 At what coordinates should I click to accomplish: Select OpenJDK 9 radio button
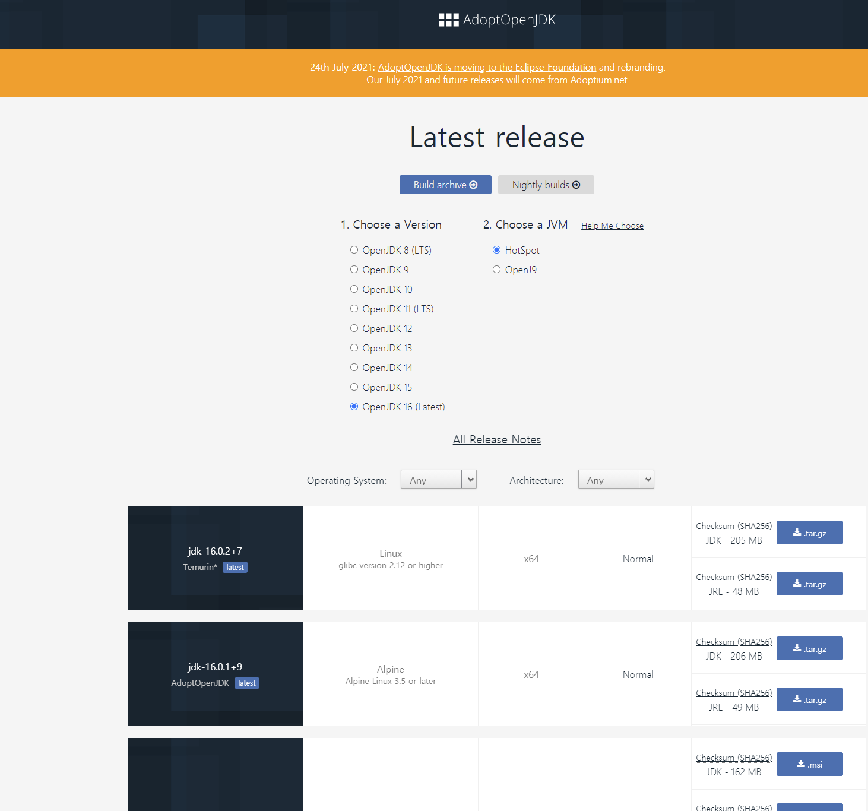[x=354, y=270]
